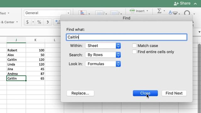The image size is (201, 113).
Task: Select the cell with value 87
Action: pyautogui.click(x=35, y=74)
